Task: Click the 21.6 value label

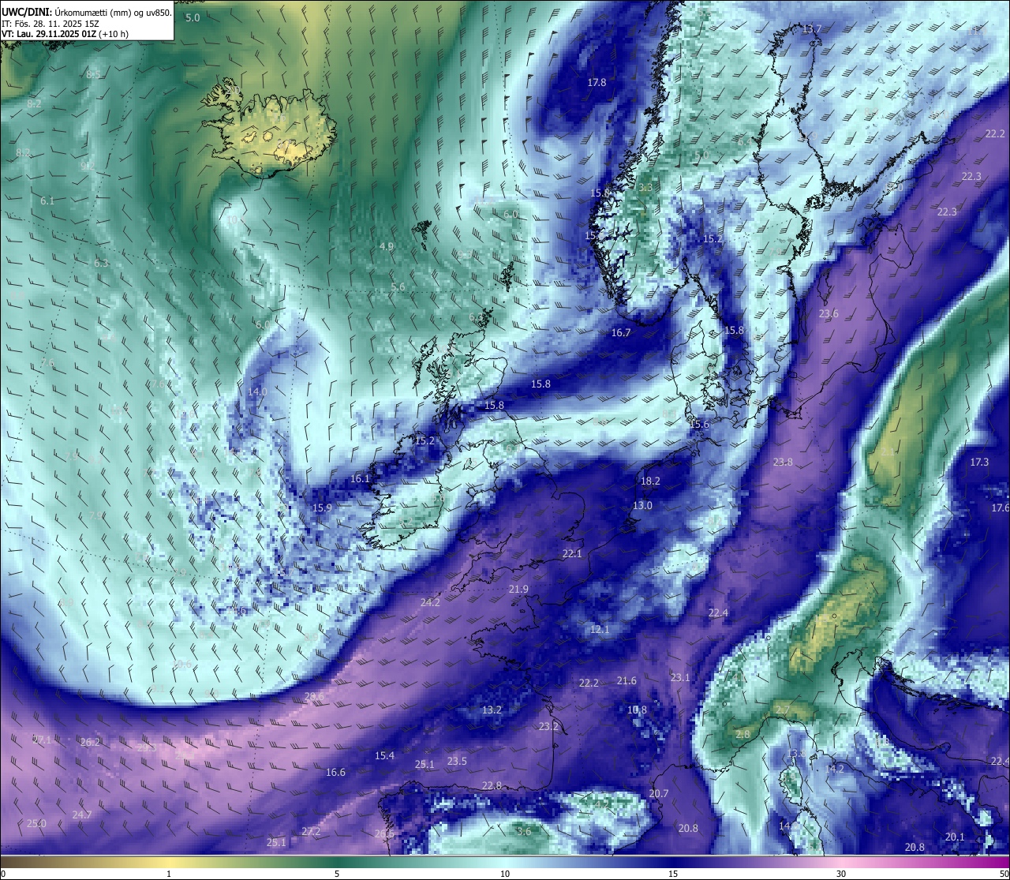Action: coord(627,681)
